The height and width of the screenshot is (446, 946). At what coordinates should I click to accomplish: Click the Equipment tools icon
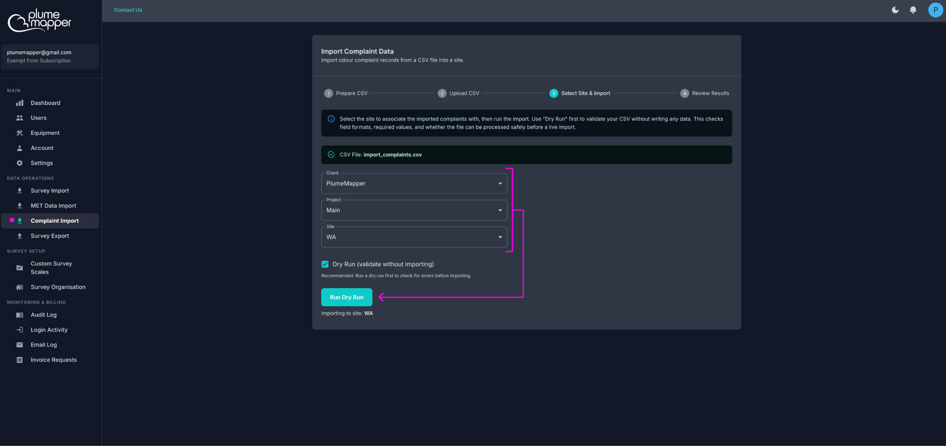click(20, 133)
